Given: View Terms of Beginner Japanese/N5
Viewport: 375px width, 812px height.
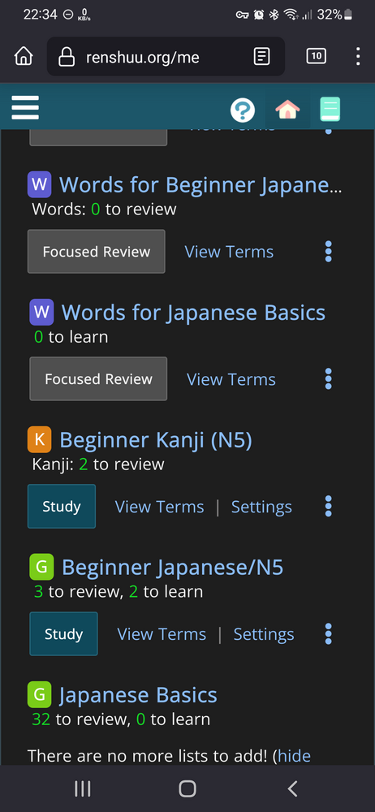Looking at the screenshot, I should (162, 634).
